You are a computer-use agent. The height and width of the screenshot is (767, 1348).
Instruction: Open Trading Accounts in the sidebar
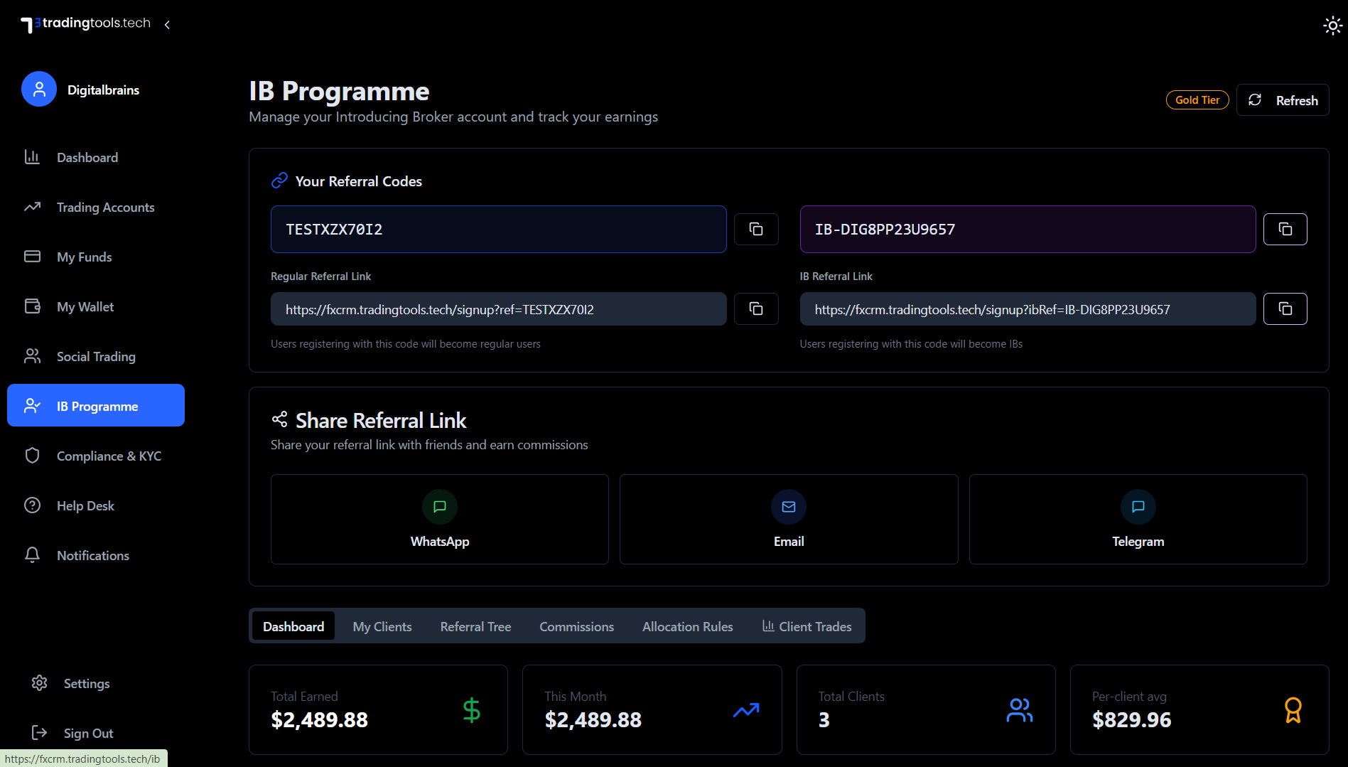pos(105,207)
